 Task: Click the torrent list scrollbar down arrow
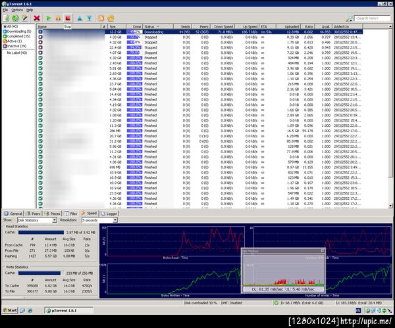pyautogui.click(x=390, y=206)
